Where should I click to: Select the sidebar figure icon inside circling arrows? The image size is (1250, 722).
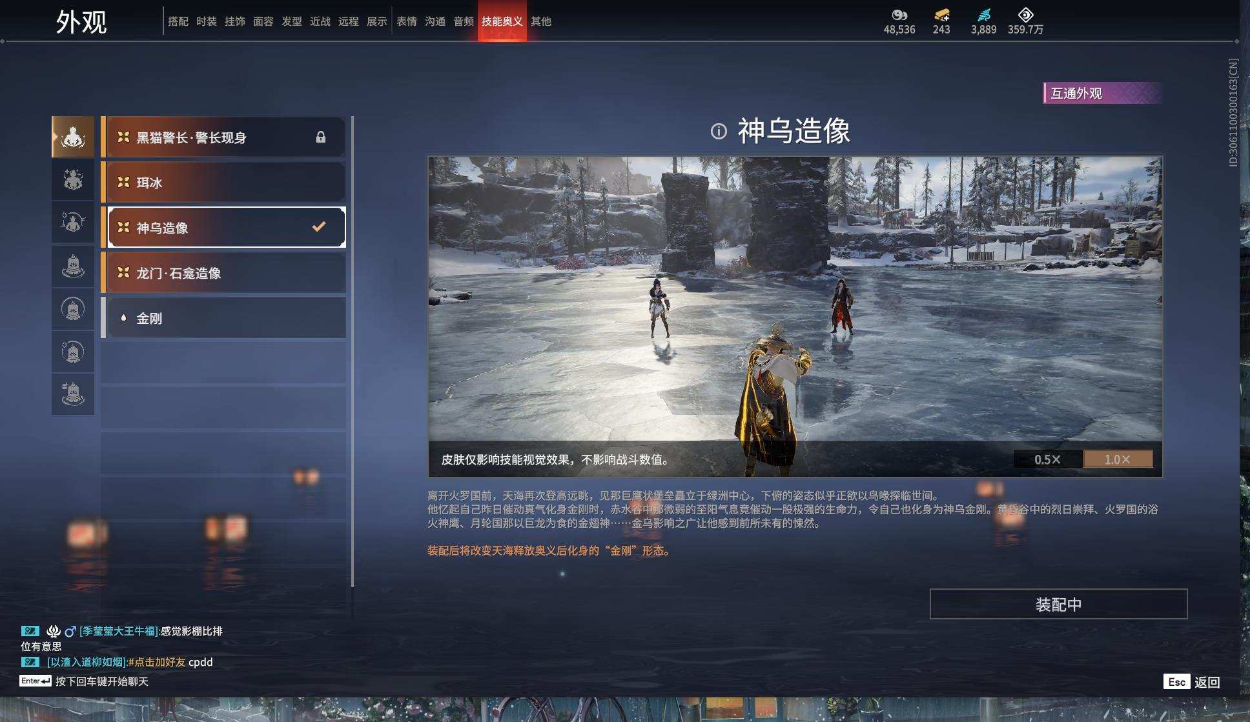tap(73, 223)
